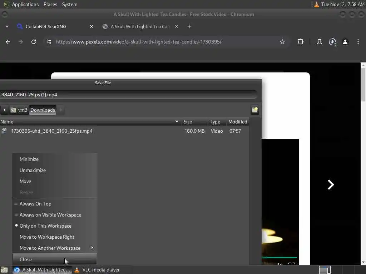Viewport: 366px width, 274px height.
Task: Show the downloads icon in toolbar
Action: pos(332,42)
